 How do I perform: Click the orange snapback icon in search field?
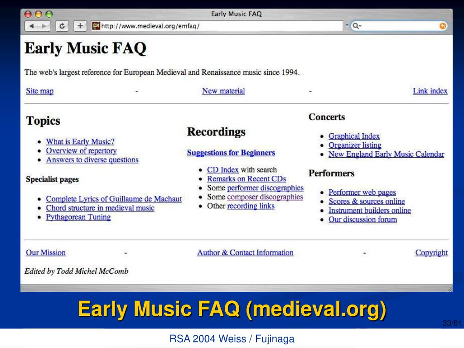tap(442, 26)
